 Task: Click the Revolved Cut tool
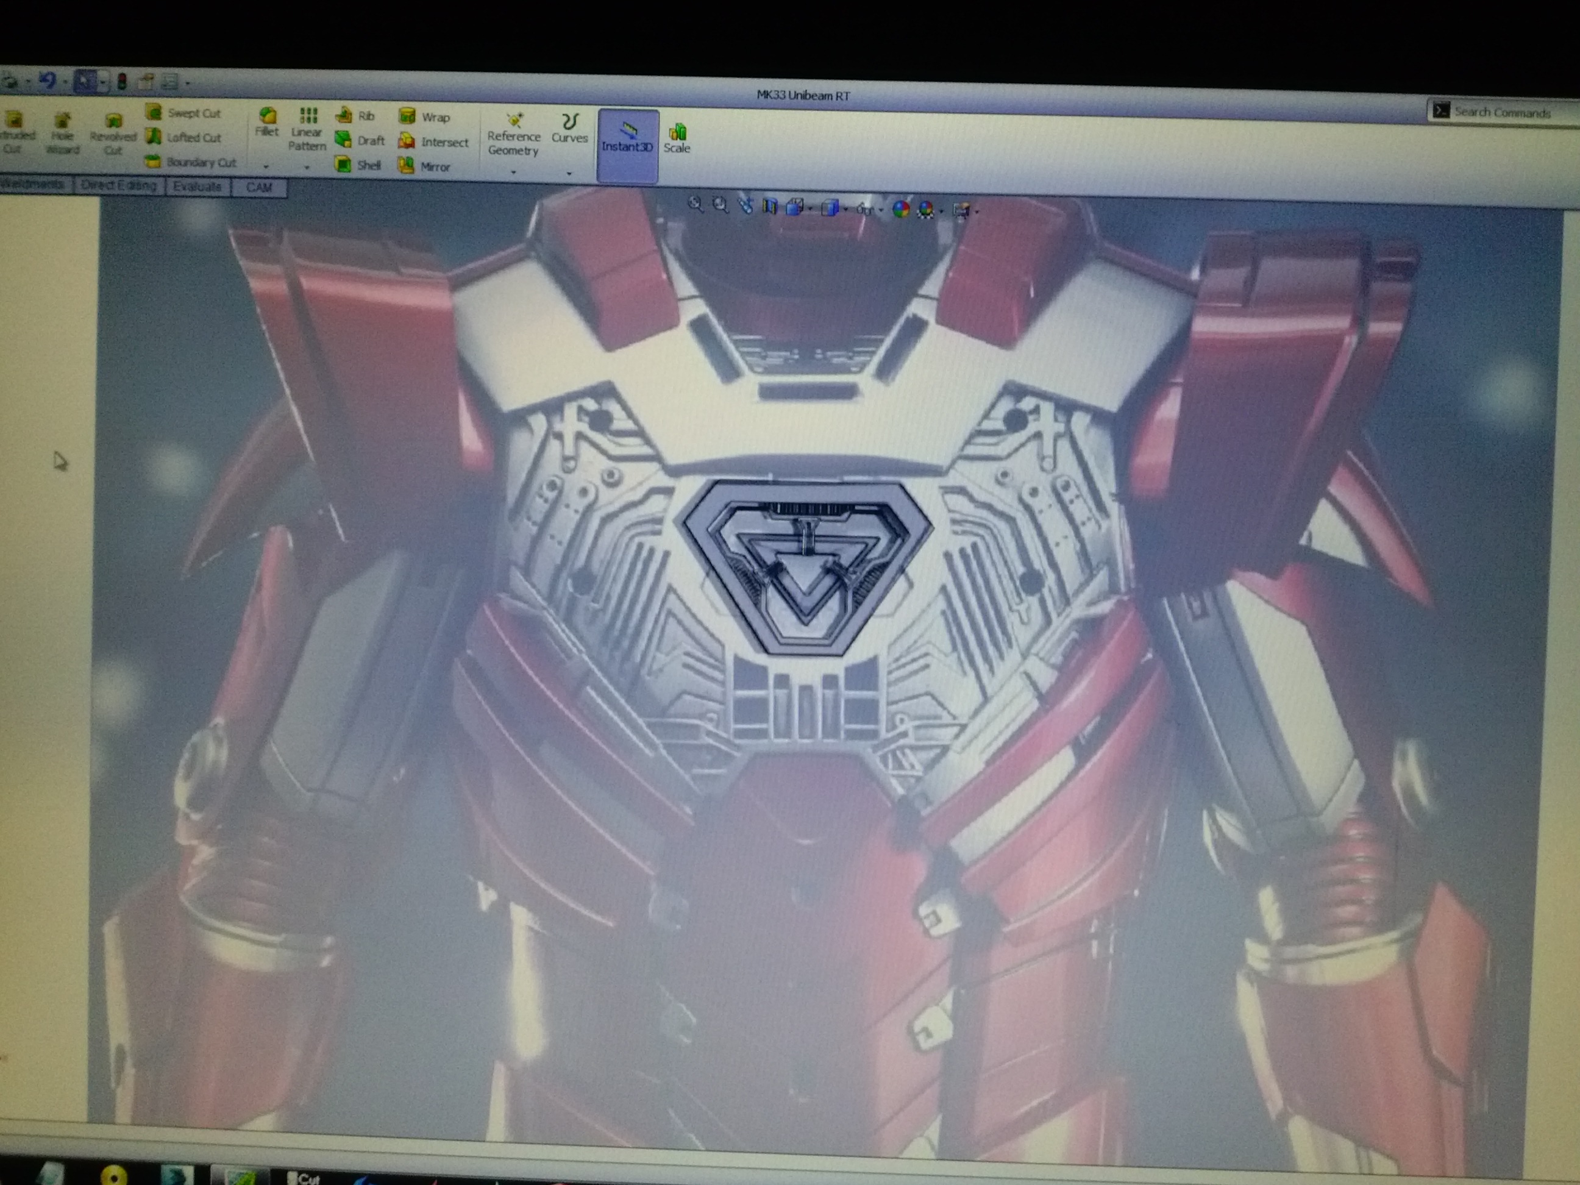112,133
